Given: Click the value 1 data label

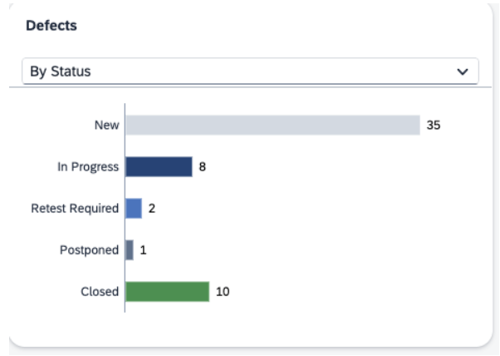Looking at the screenshot, I should point(143,250).
